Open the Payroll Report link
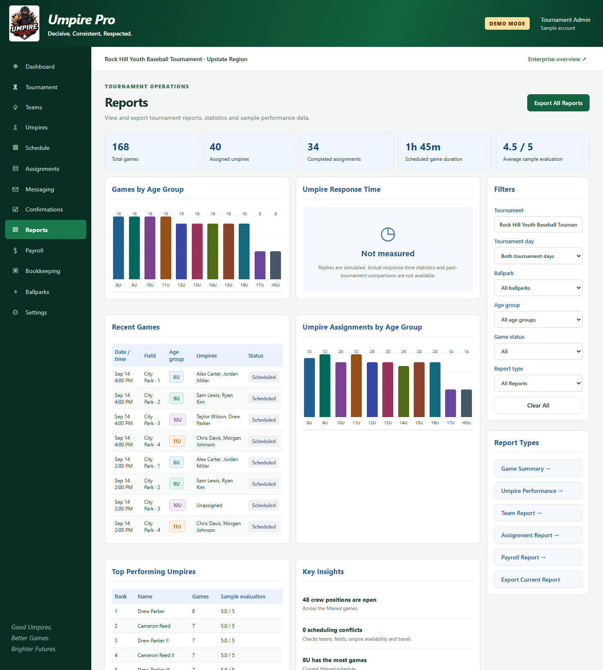The height and width of the screenshot is (670, 603). [538, 557]
